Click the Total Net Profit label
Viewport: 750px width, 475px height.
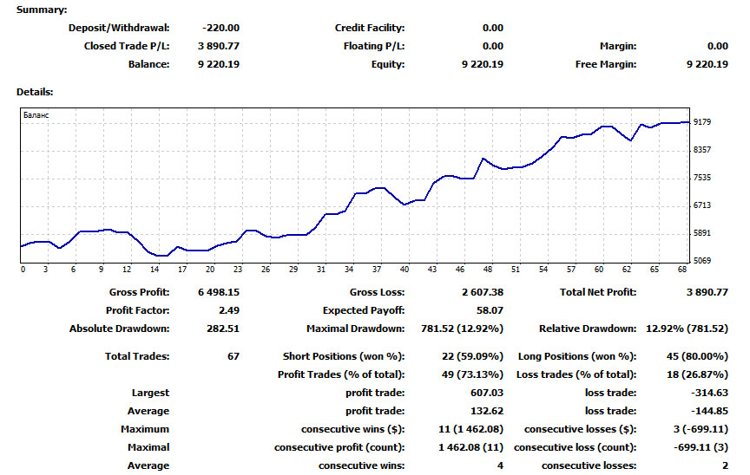598,293
